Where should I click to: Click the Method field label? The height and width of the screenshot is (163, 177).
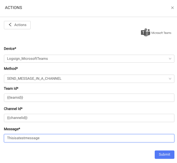[11, 68]
